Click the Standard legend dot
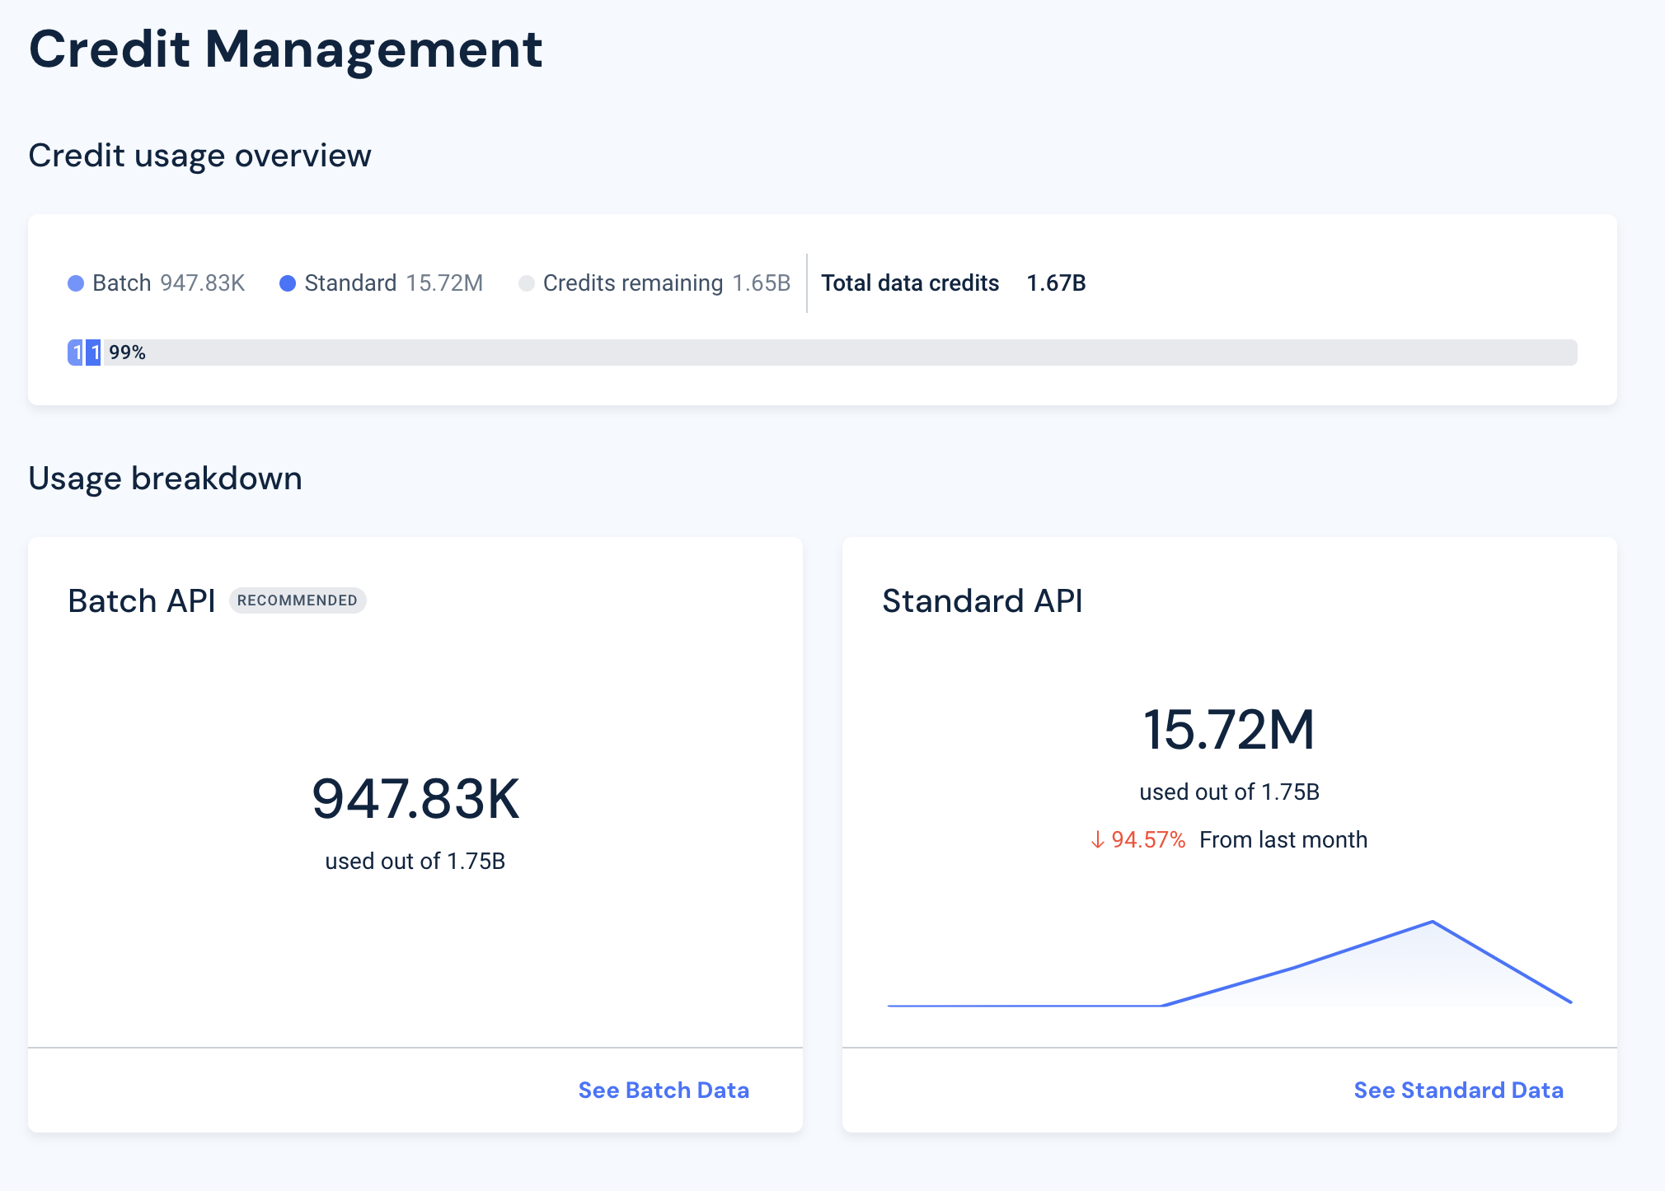Screen dimensions: 1665x1191 [x=288, y=283]
